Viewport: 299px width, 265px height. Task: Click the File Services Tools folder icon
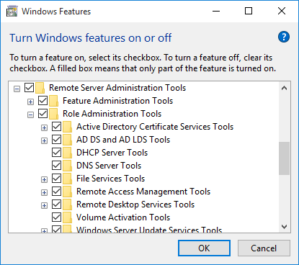(67, 179)
